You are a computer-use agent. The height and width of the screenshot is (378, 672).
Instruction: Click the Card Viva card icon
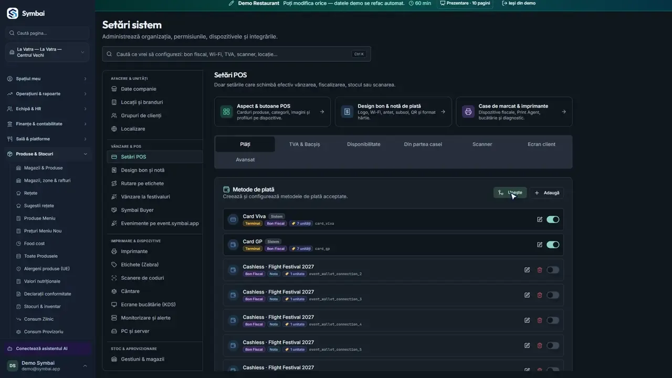233,219
